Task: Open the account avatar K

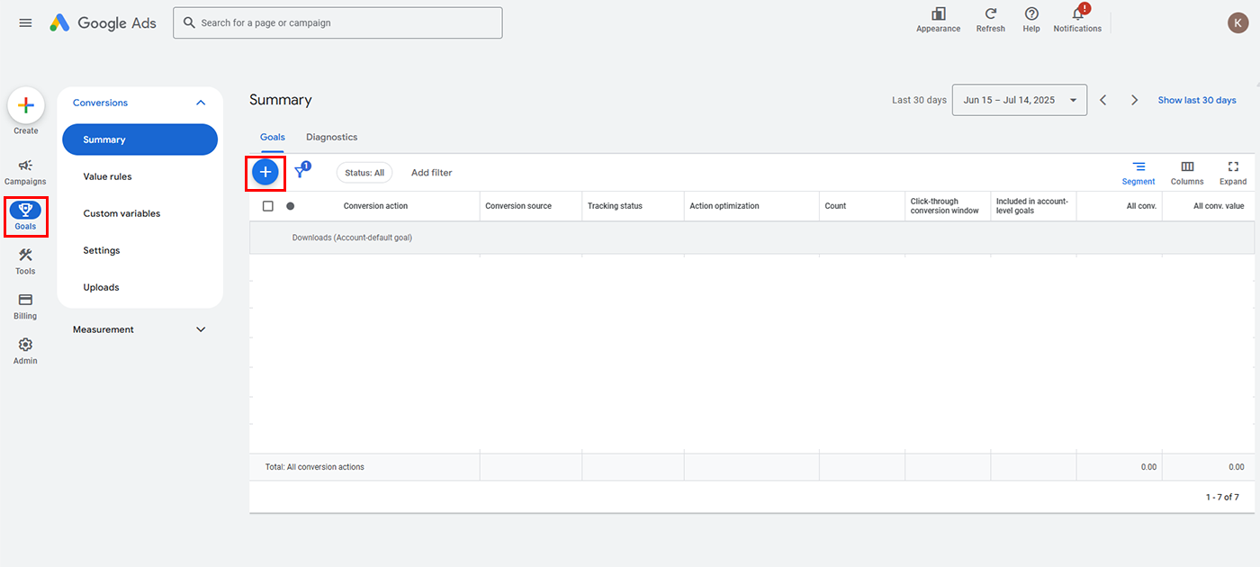Action: point(1237,22)
